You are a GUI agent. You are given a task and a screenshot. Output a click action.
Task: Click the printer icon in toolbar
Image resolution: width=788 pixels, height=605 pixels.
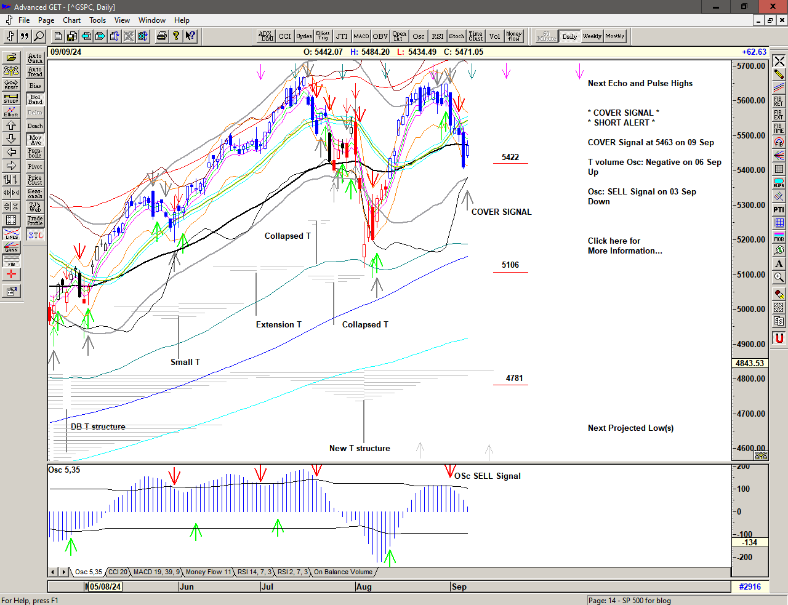pos(161,36)
